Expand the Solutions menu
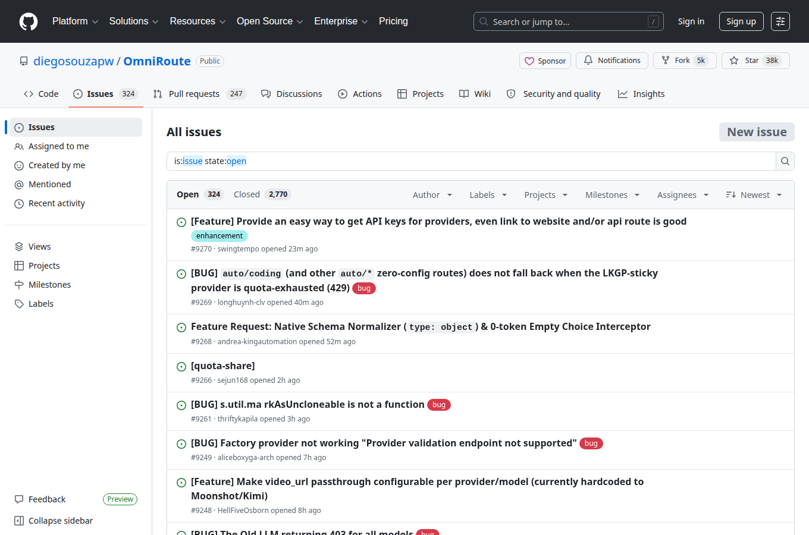The height and width of the screenshot is (535, 809). click(134, 21)
